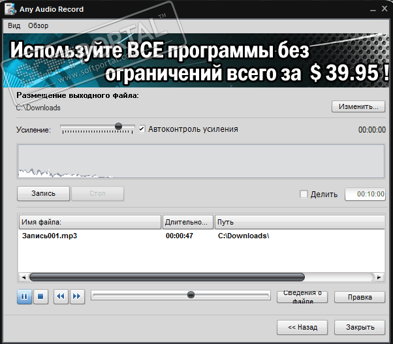Click the disabled Стоп button
393x344 pixels.
pos(97,193)
